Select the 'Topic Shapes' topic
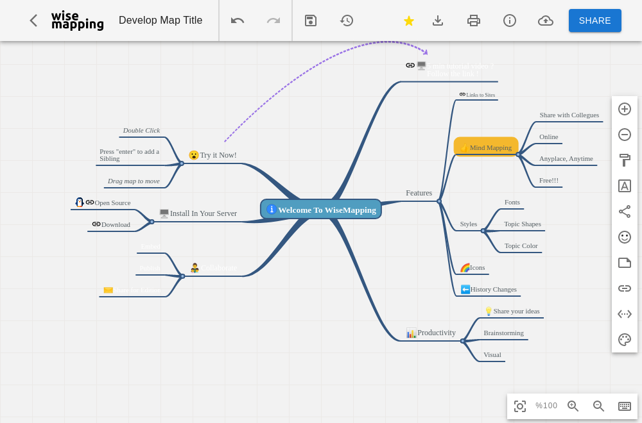 point(523,224)
